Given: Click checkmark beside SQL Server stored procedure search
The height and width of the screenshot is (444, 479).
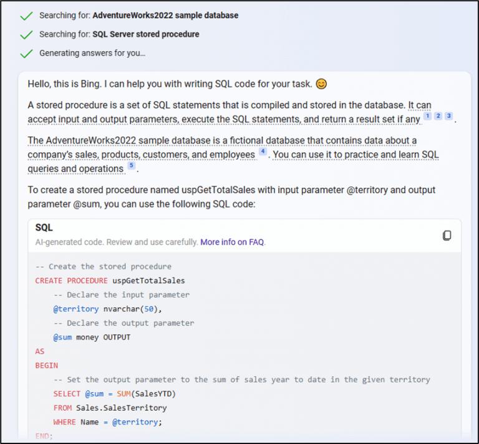Looking at the screenshot, I should coord(26,34).
